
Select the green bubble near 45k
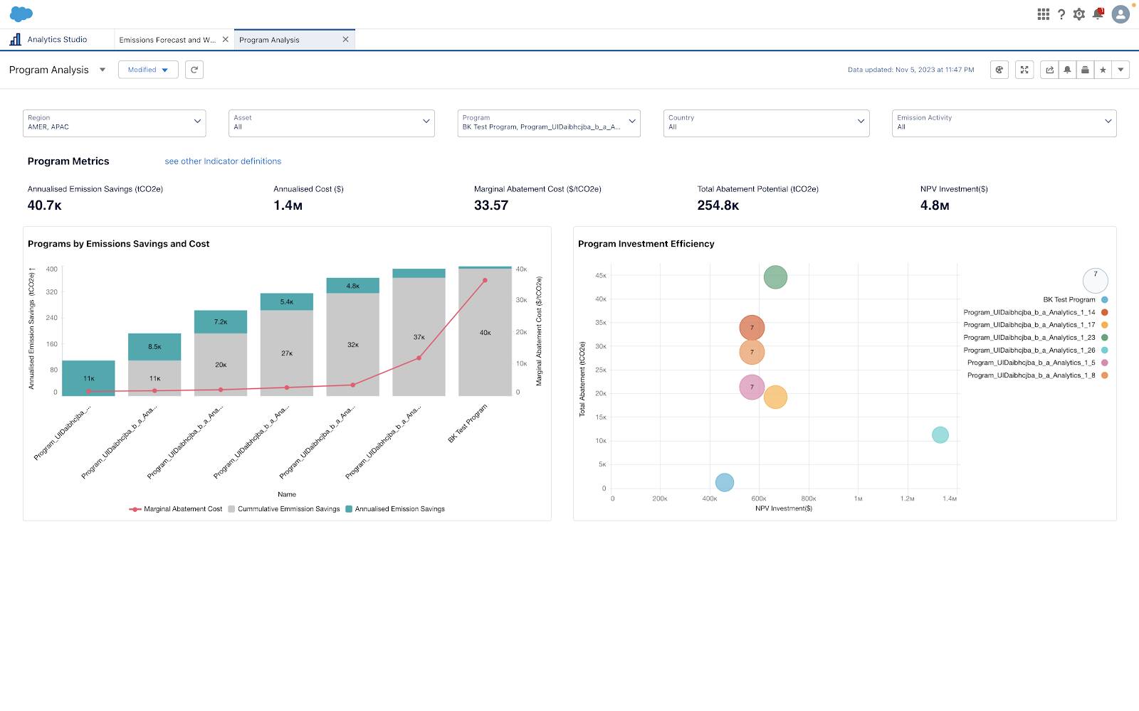(x=775, y=277)
